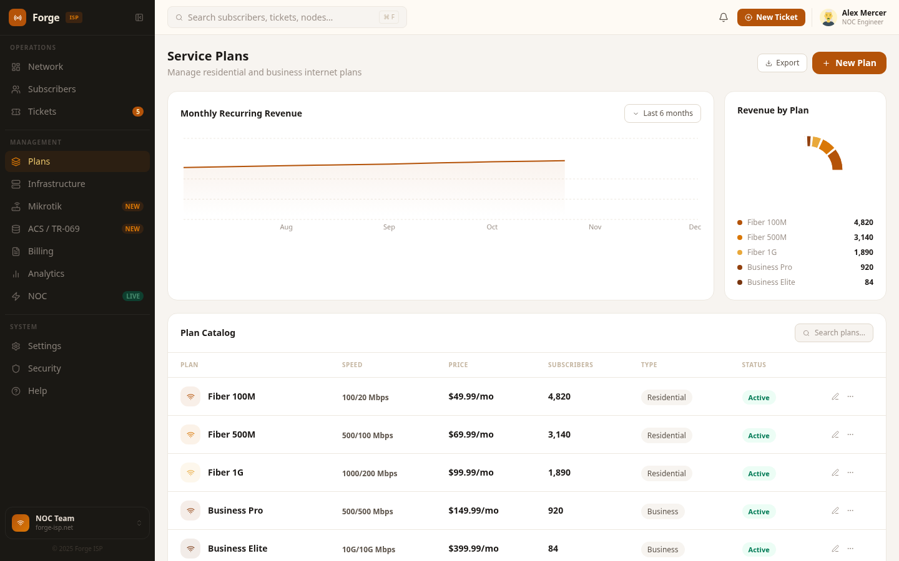Open Settings in sidebar
The height and width of the screenshot is (561, 899).
(77, 346)
